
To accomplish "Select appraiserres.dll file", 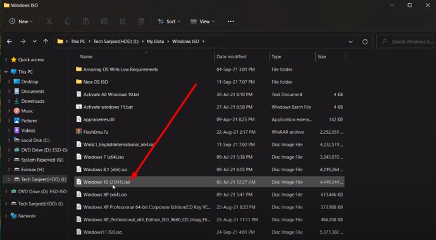I will [209, 119].
